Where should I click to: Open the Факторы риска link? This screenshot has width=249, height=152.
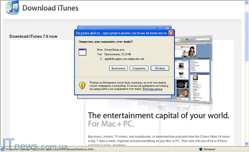click(x=152, y=89)
